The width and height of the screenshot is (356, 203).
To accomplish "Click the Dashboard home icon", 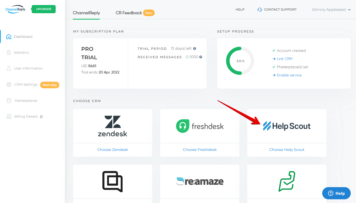I will [9, 36].
